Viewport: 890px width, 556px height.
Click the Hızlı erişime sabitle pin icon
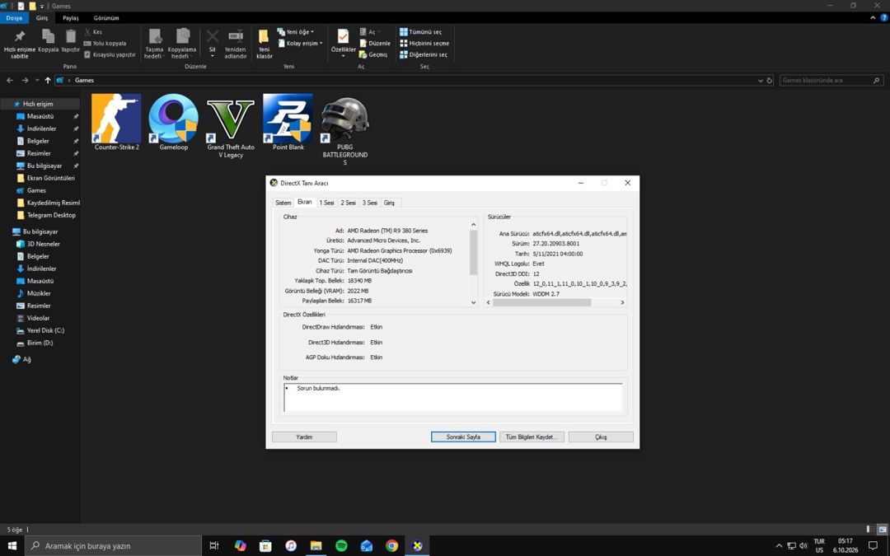pos(19,36)
